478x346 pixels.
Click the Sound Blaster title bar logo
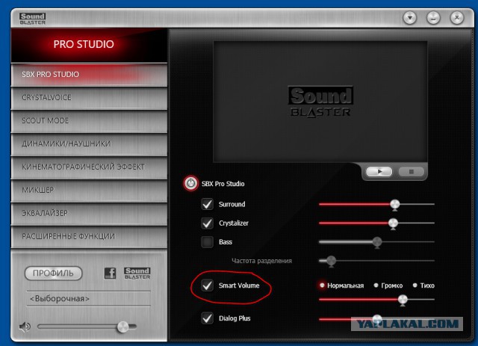pyautogui.click(x=32, y=19)
